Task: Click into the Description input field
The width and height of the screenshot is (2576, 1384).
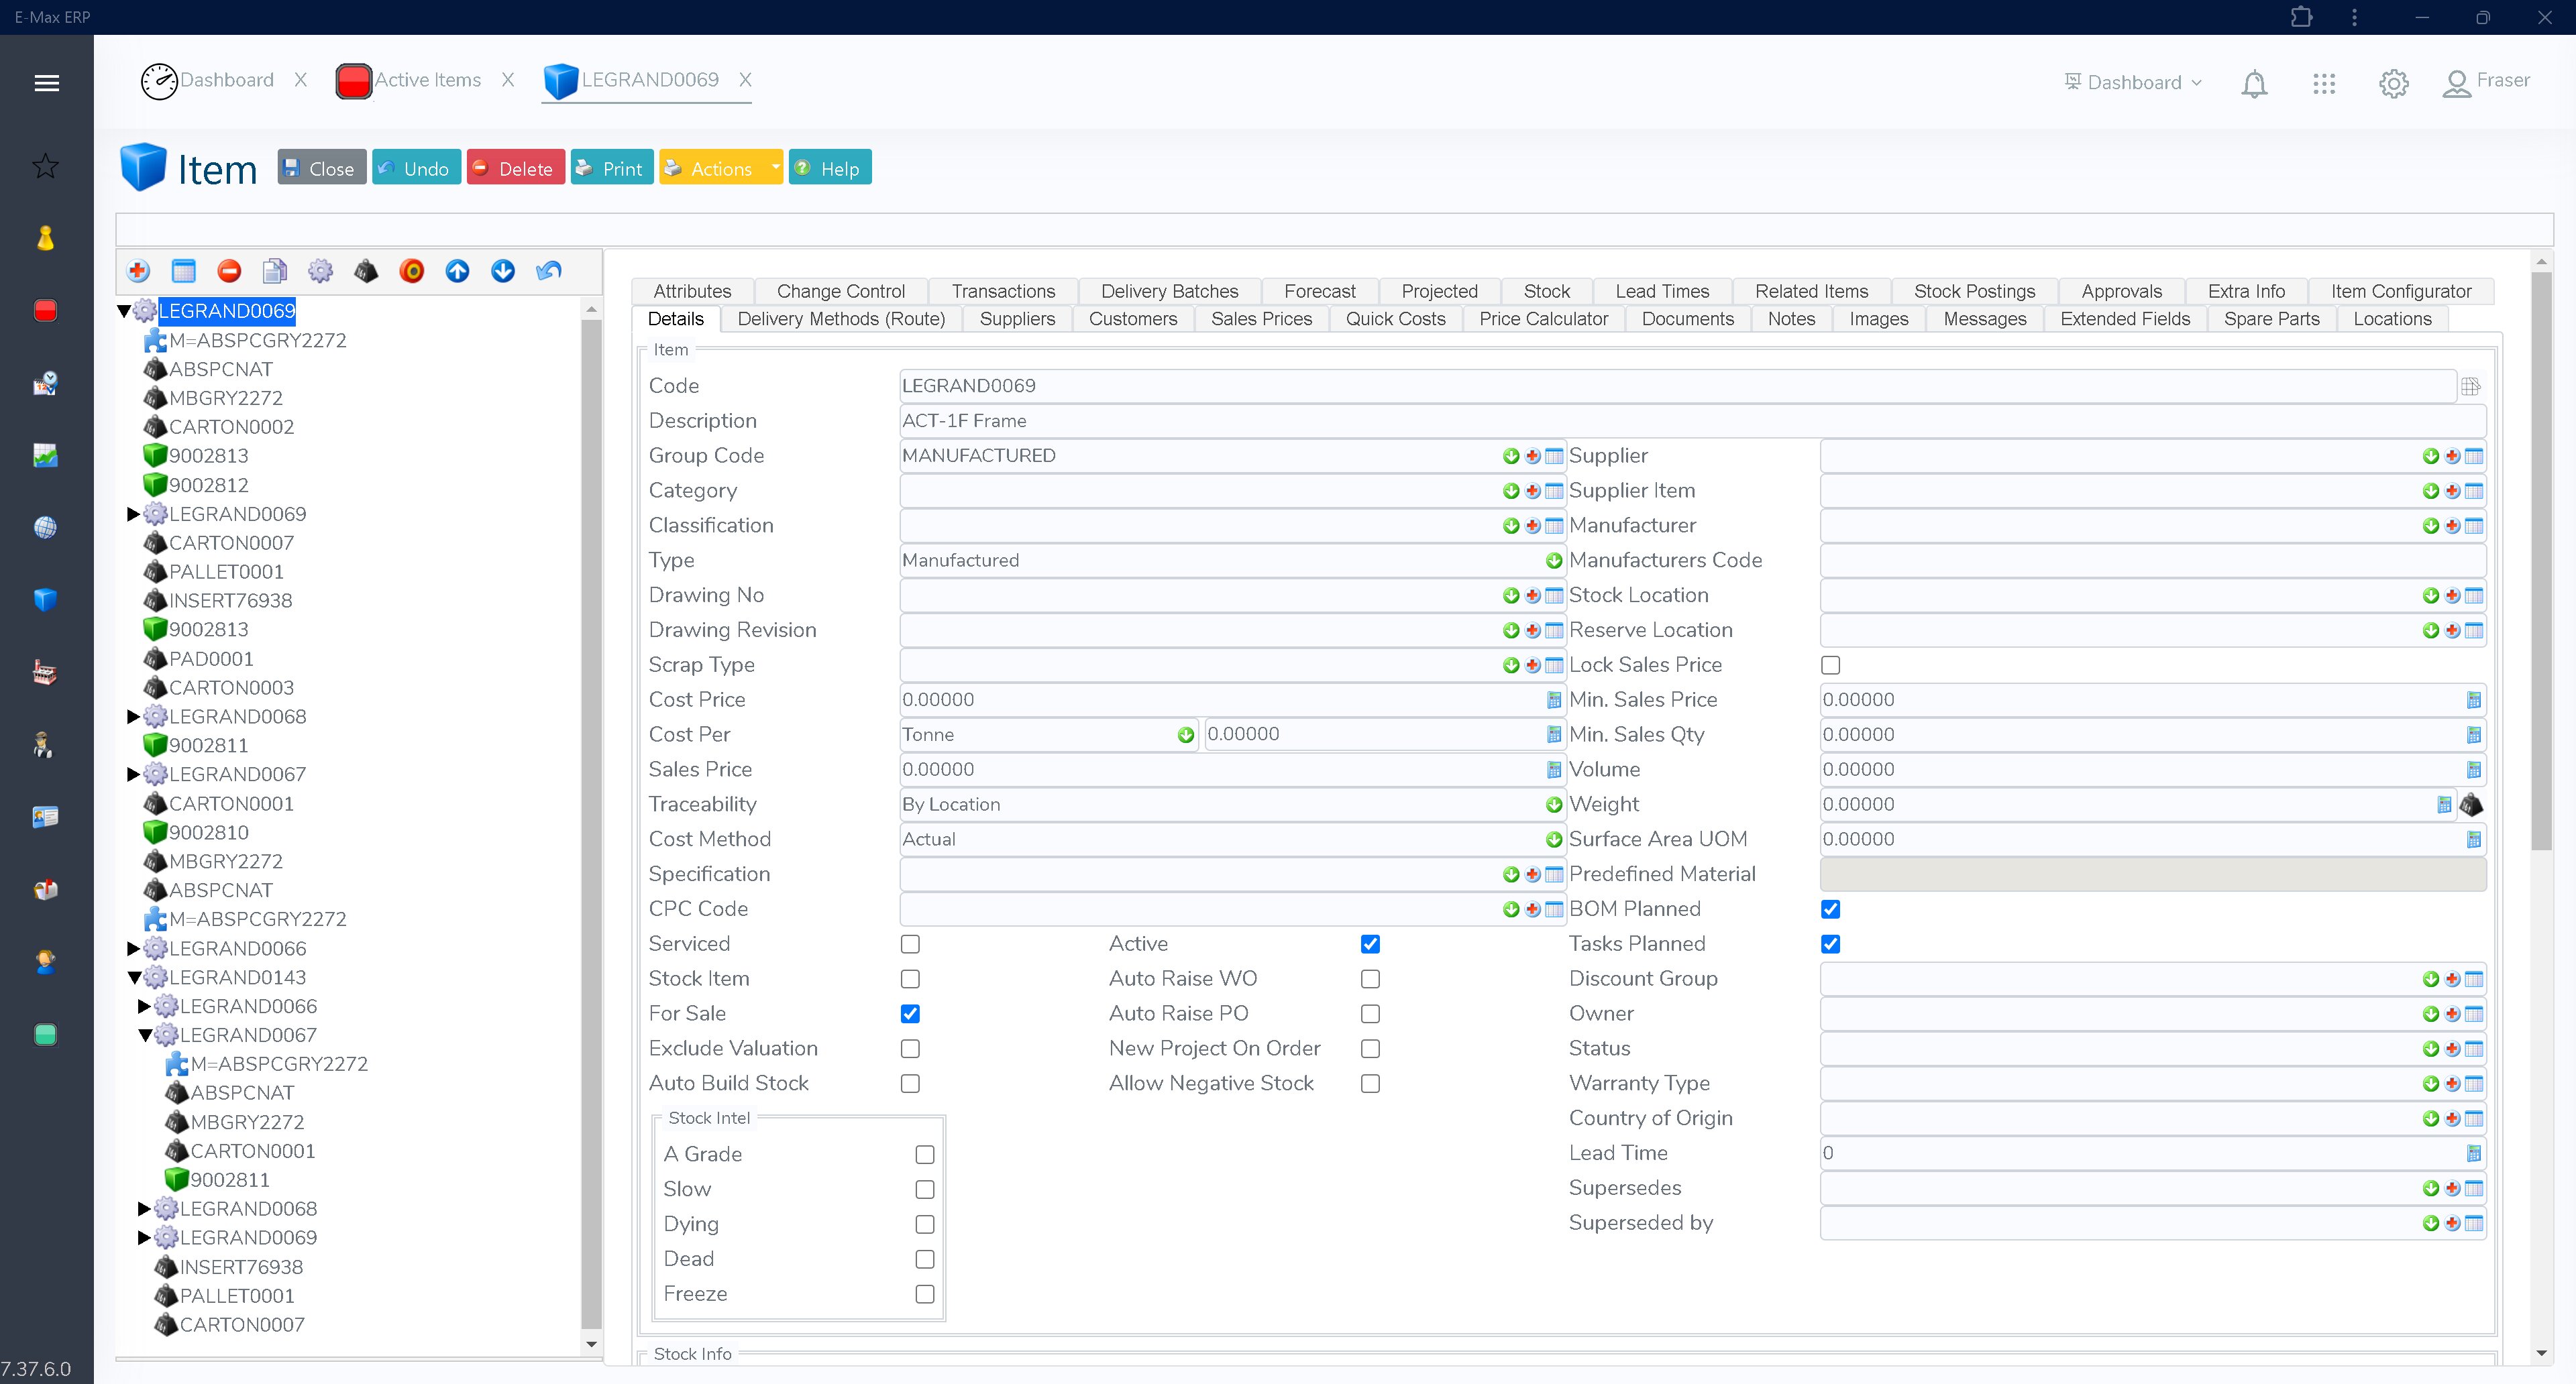Action: 1690,420
